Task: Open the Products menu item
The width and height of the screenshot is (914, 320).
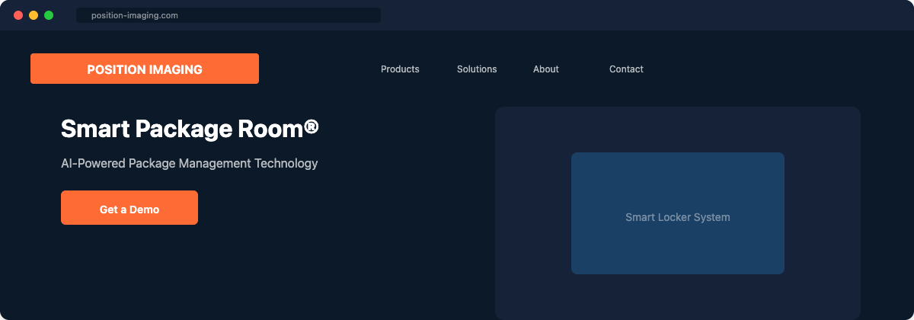Action: (400, 69)
